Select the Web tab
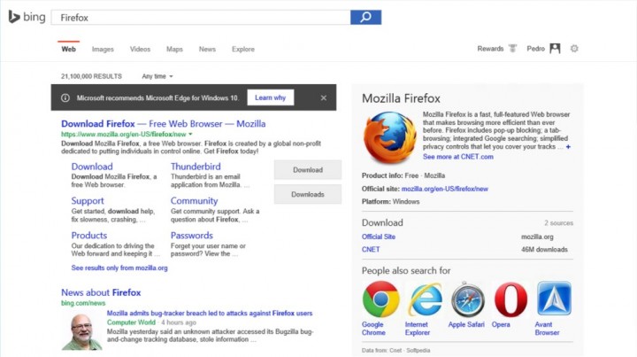637x357 pixels. point(69,50)
